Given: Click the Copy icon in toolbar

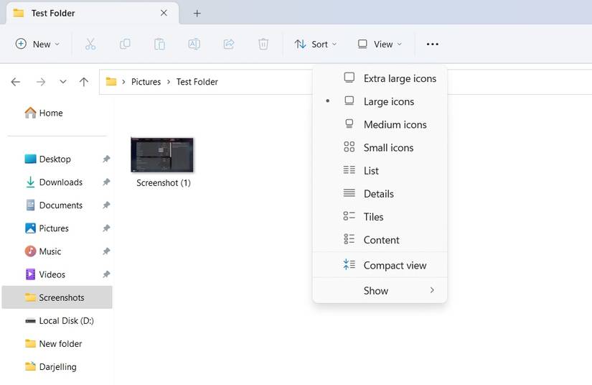Looking at the screenshot, I should (x=125, y=44).
